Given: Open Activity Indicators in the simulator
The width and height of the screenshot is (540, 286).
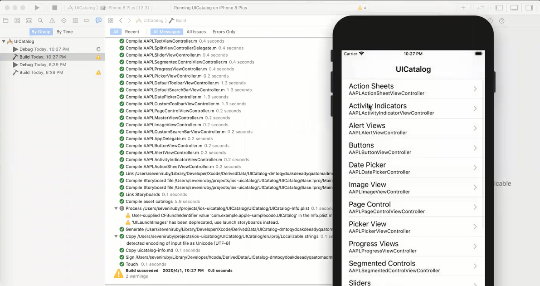Looking at the screenshot, I should pos(413,108).
